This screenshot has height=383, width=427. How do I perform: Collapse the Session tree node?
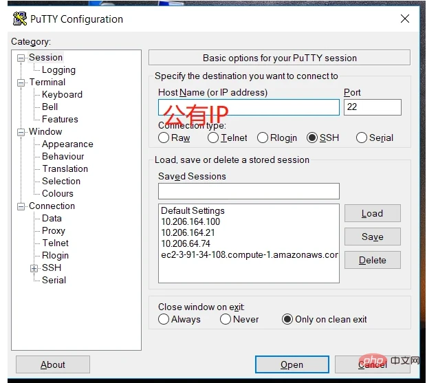(x=21, y=58)
